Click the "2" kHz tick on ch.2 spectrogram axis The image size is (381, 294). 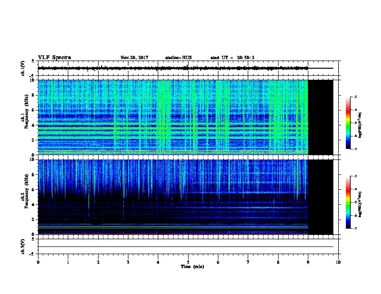34,220
